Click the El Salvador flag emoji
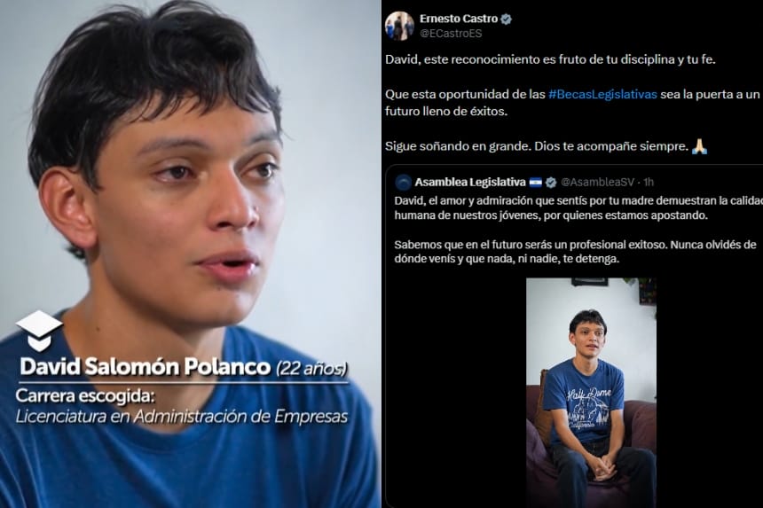This screenshot has width=763, height=508. tap(535, 183)
